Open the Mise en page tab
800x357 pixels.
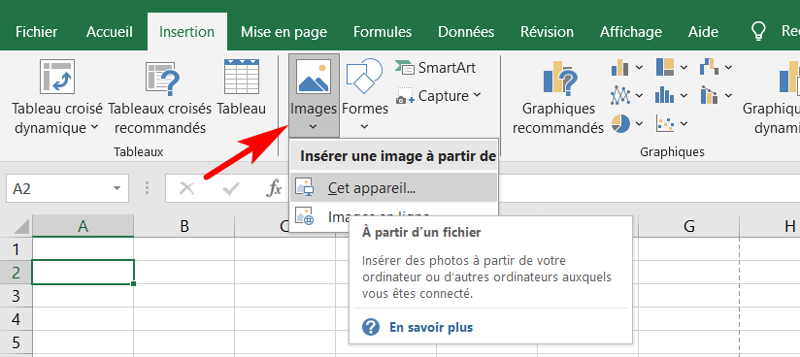click(x=283, y=32)
